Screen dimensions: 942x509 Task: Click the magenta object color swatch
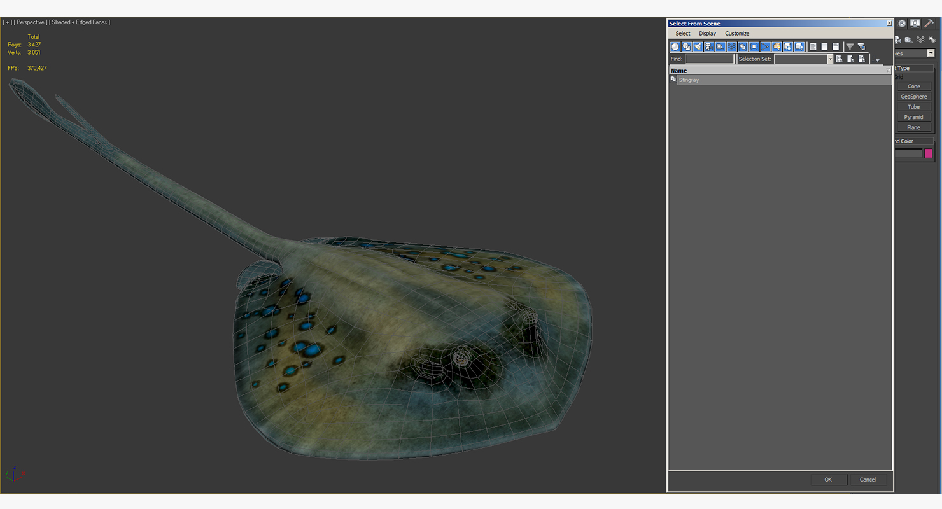(x=929, y=153)
